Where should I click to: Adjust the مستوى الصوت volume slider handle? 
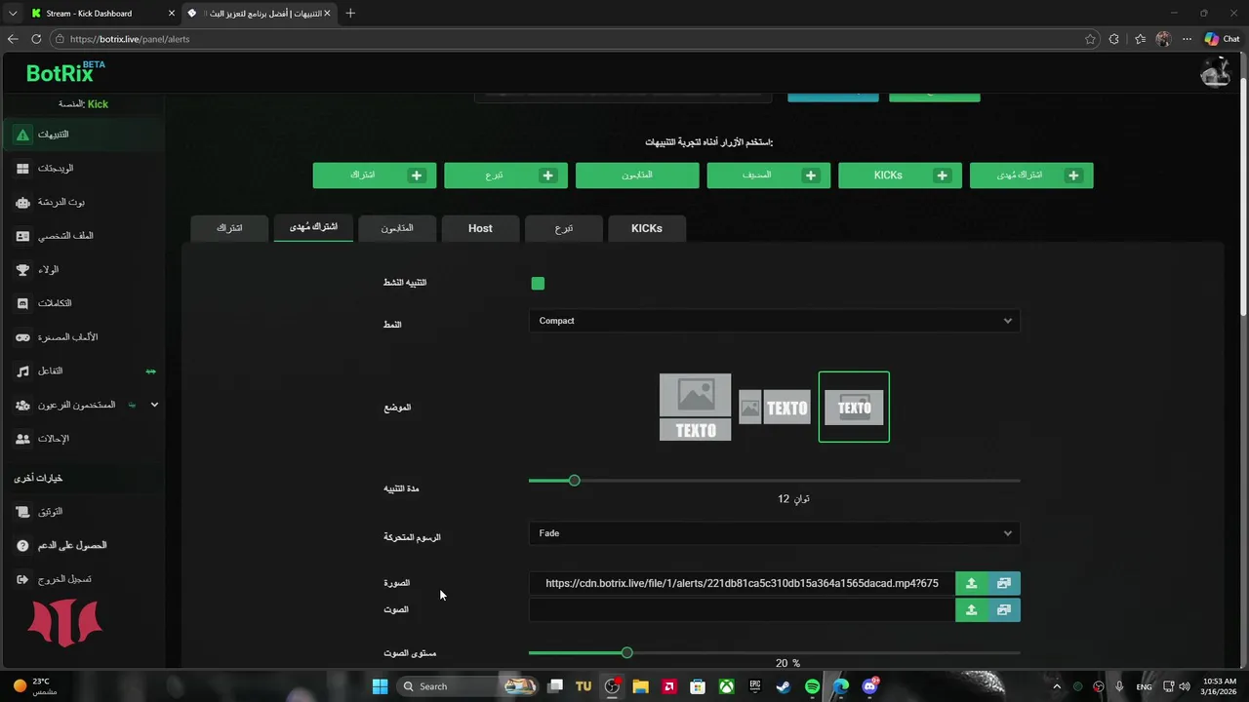(626, 652)
